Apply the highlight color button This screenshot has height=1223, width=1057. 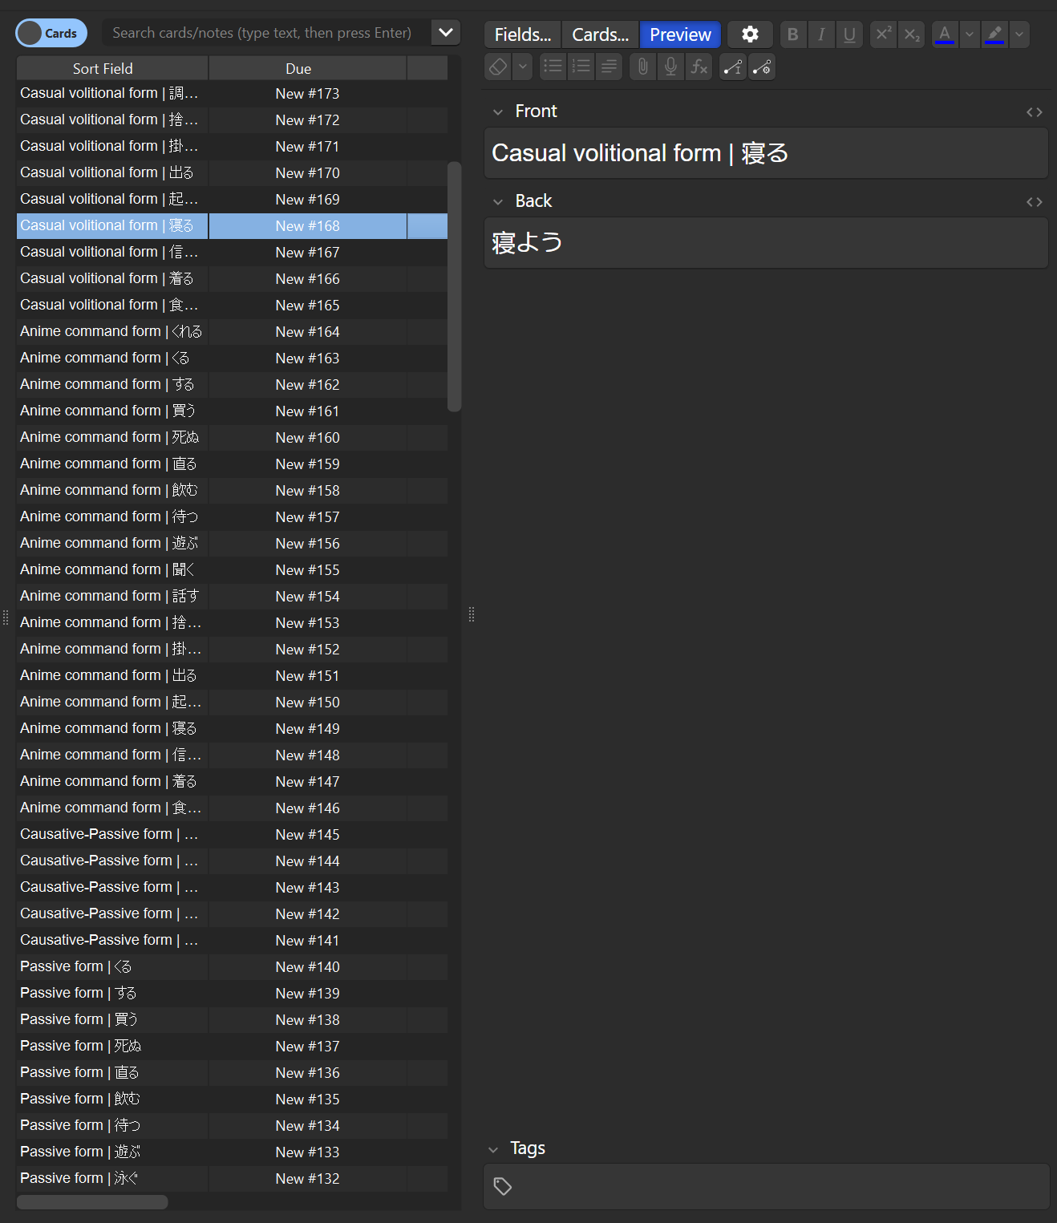(x=994, y=34)
